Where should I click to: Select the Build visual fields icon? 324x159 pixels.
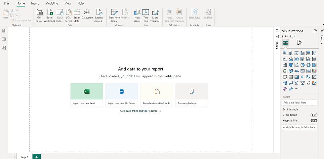[x=285, y=42]
